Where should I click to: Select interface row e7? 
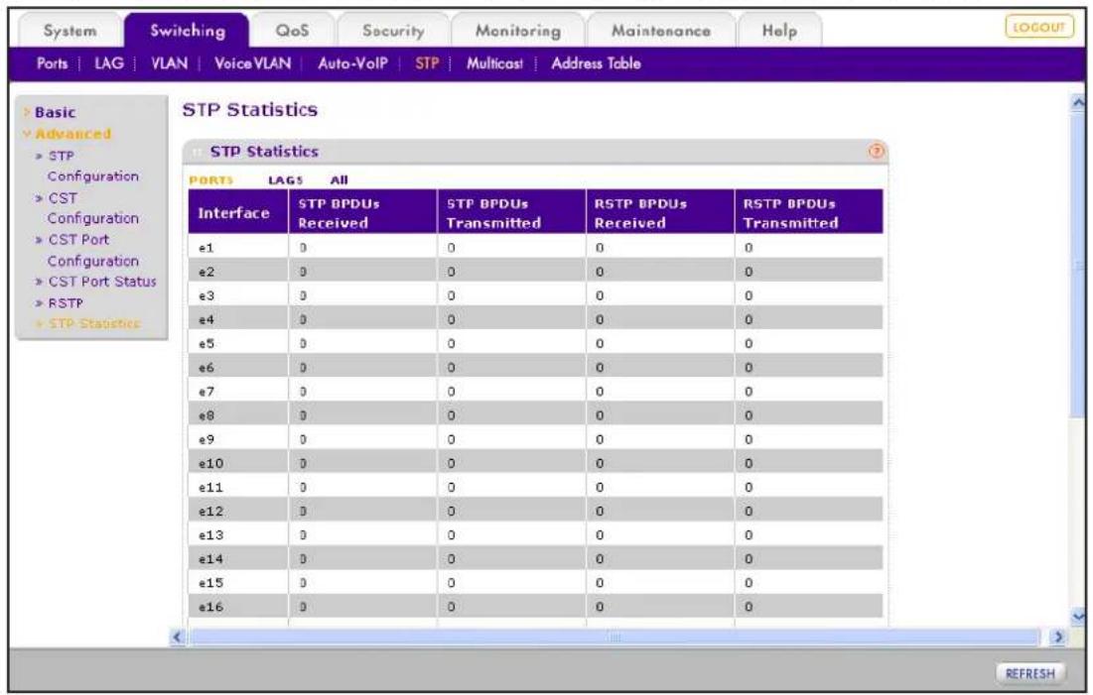click(535, 392)
